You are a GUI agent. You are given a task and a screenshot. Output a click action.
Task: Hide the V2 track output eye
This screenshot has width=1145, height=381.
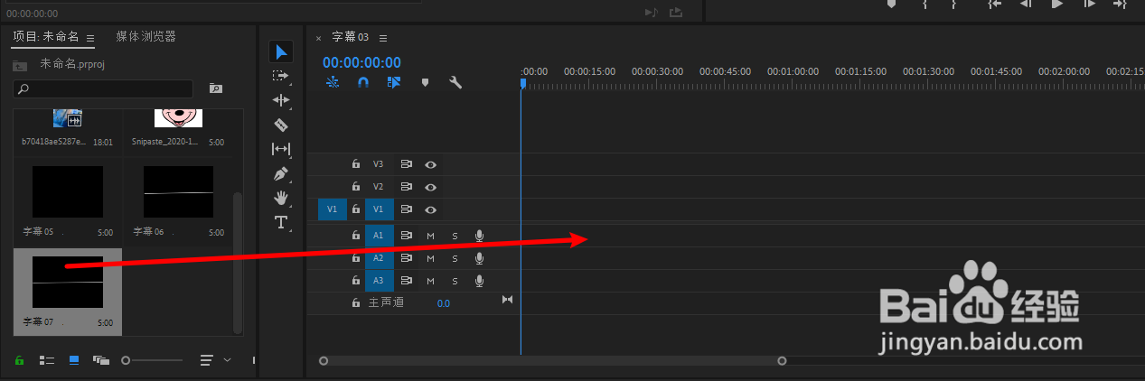click(431, 187)
